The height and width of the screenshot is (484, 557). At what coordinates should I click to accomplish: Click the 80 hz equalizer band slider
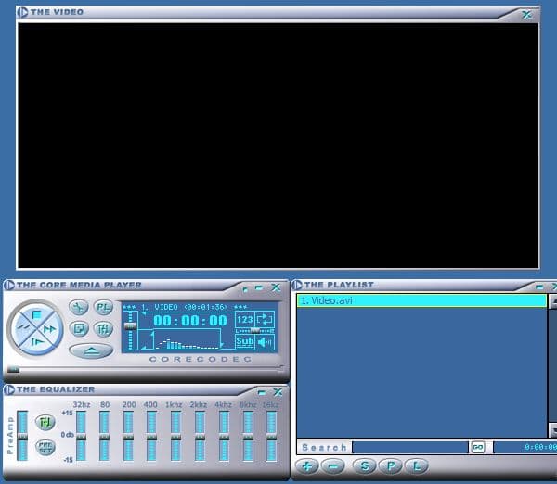pos(104,436)
